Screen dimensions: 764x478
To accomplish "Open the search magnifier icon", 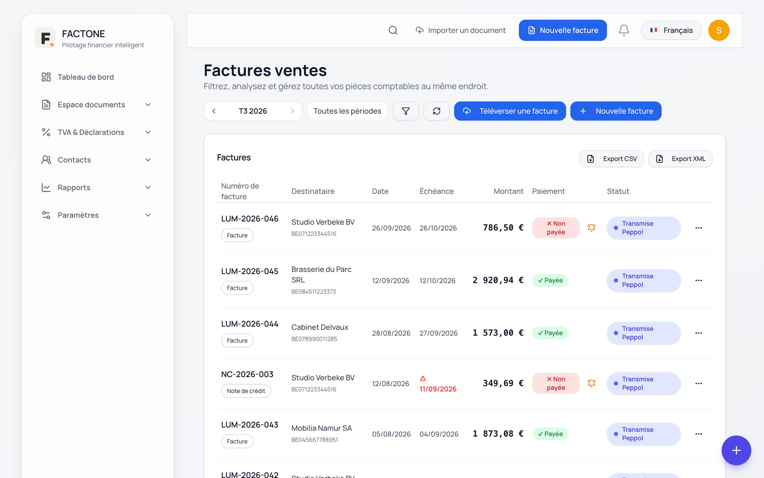I will pos(393,30).
